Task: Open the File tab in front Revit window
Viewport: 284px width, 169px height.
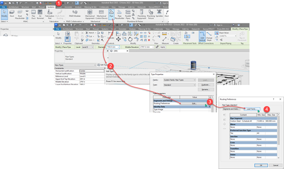Action: [58, 29]
